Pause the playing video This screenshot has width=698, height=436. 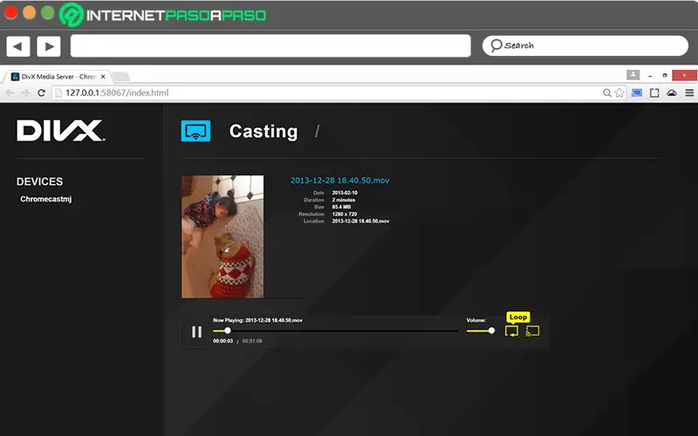[x=197, y=332]
